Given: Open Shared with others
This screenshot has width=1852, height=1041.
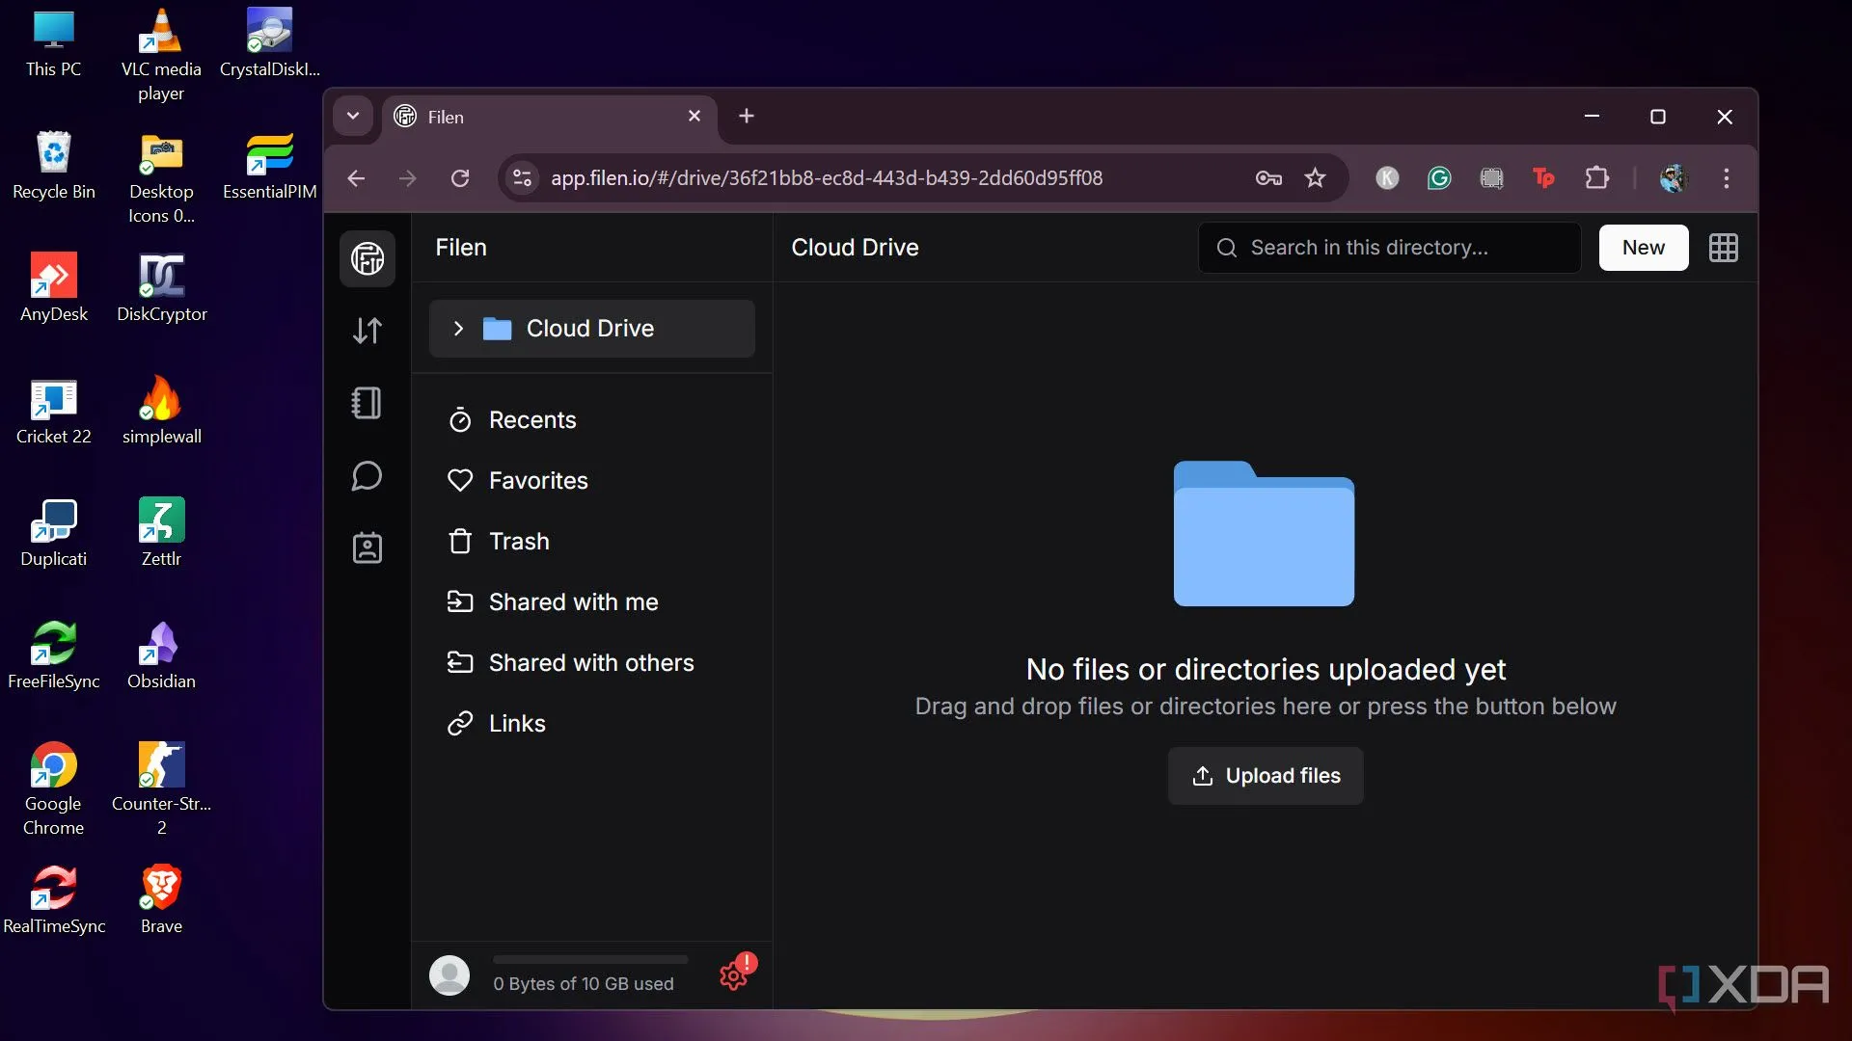Looking at the screenshot, I should pos(592,663).
